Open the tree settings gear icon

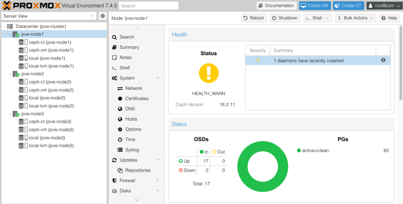point(103,16)
